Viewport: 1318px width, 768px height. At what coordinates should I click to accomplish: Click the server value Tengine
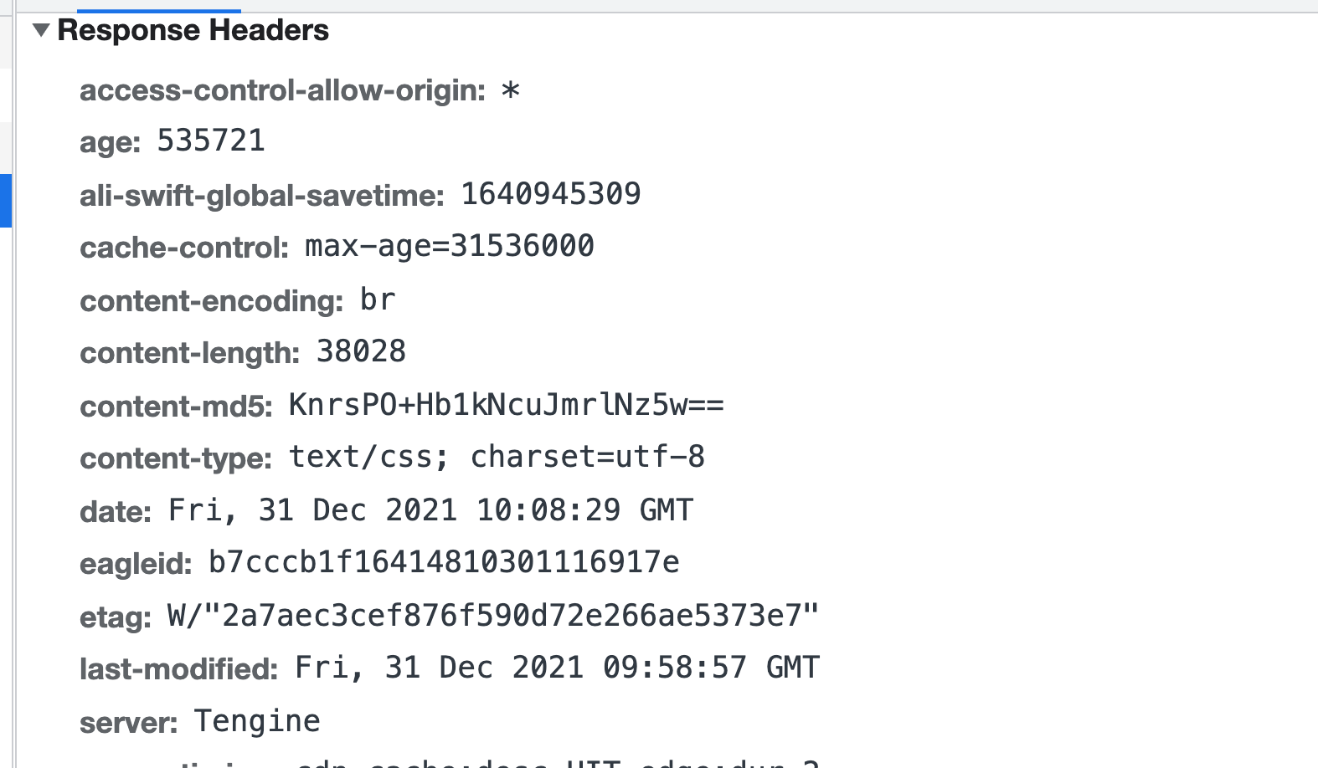tap(257, 721)
